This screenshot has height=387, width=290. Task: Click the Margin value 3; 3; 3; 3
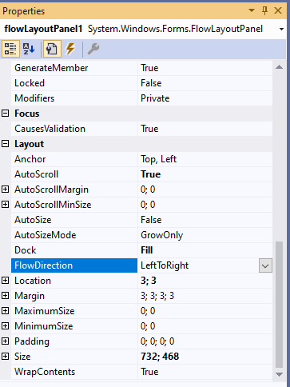[x=157, y=296]
